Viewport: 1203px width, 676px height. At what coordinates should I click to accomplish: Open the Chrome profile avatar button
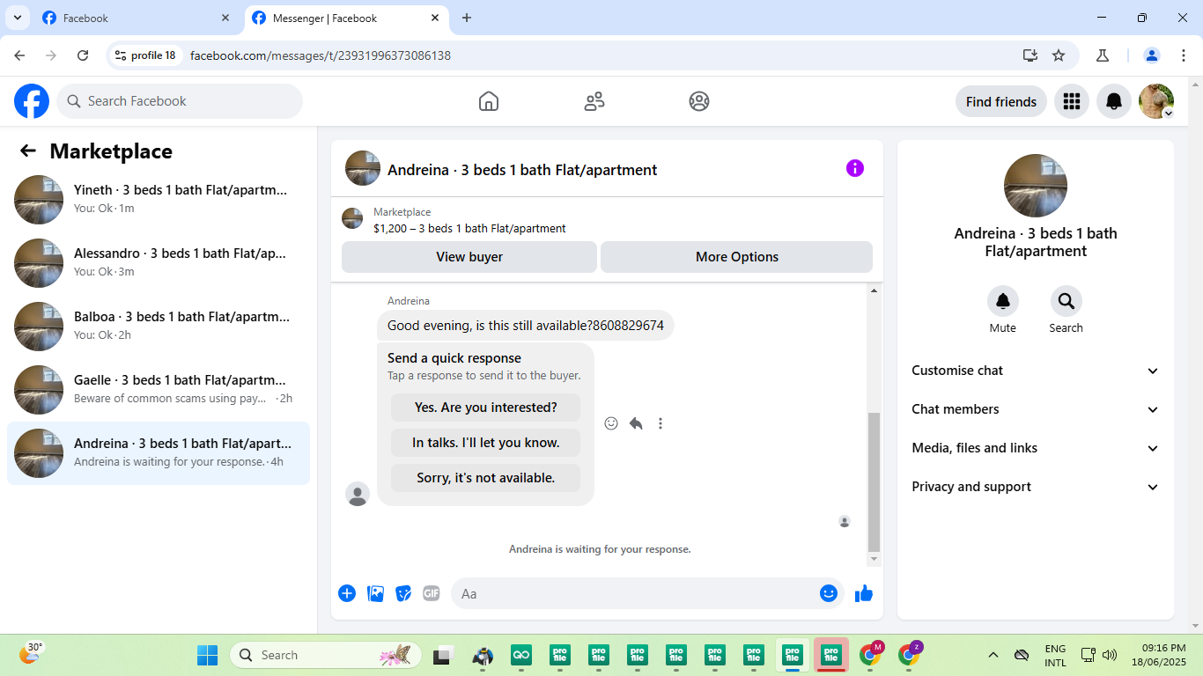[1152, 55]
